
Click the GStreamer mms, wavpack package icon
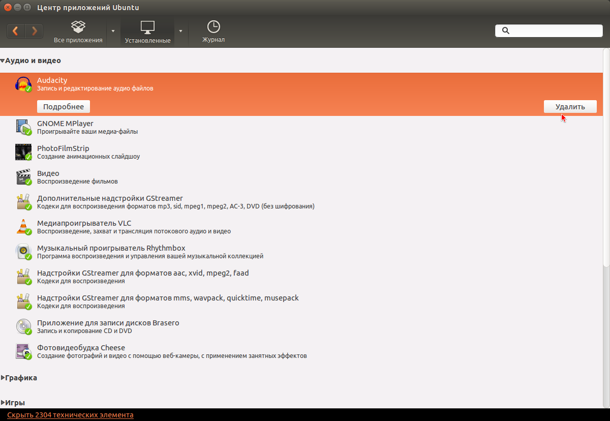24,302
